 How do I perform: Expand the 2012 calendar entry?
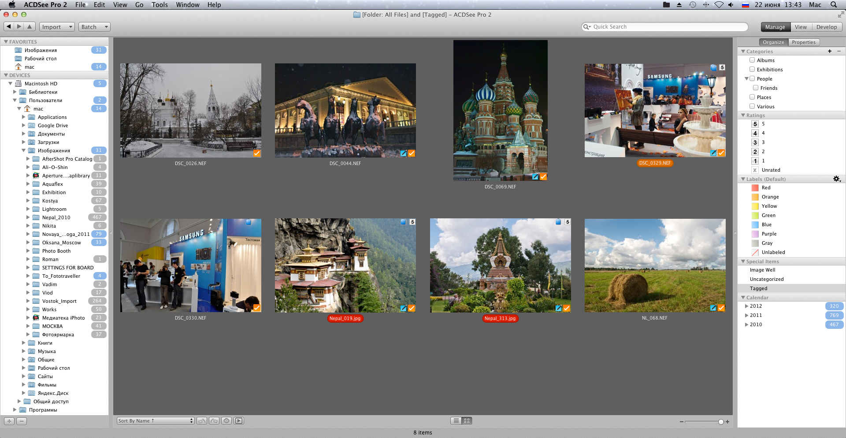point(746,306)
